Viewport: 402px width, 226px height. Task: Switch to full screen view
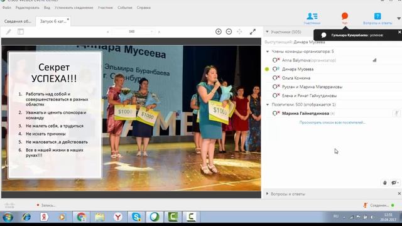pos(253,31)
